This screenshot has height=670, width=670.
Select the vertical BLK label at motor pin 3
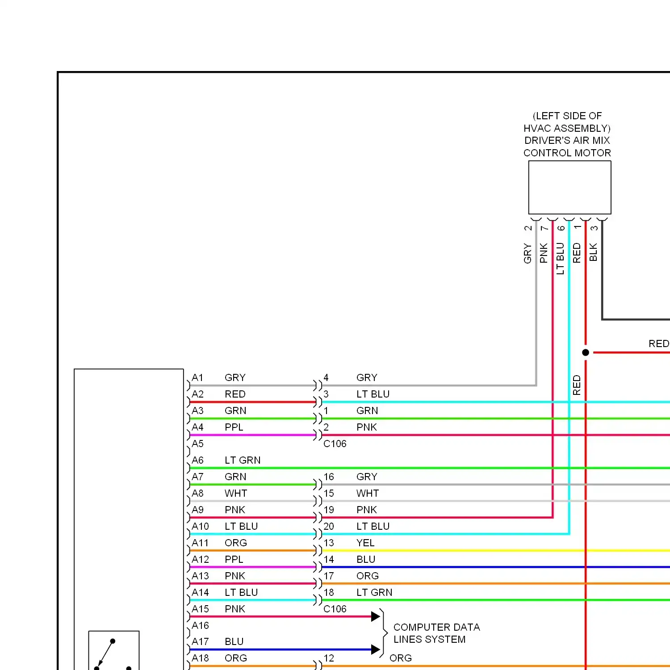coord(593,252)
